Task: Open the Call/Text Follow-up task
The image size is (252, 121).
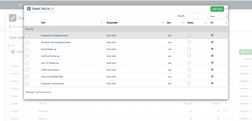Action: (50, 56)
